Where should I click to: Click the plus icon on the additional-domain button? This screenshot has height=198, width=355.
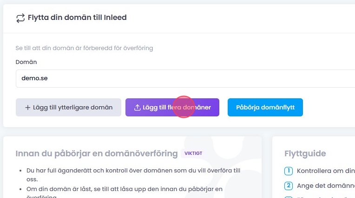tap(27, 107)
